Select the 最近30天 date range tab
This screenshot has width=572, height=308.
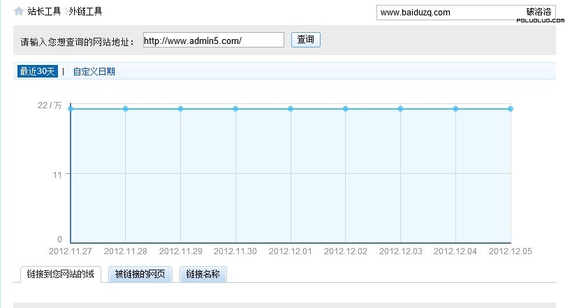(38, 71)
